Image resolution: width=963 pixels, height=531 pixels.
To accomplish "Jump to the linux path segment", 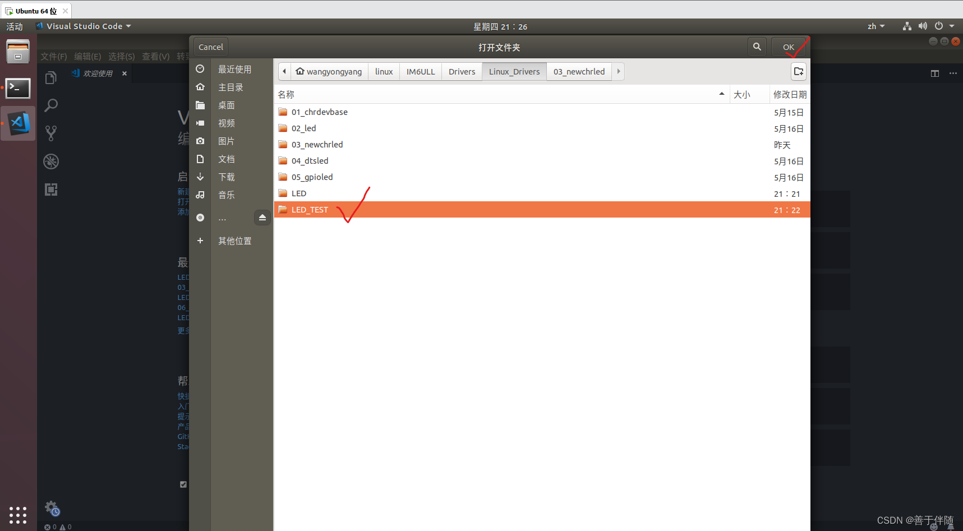I will coord(384,71).
